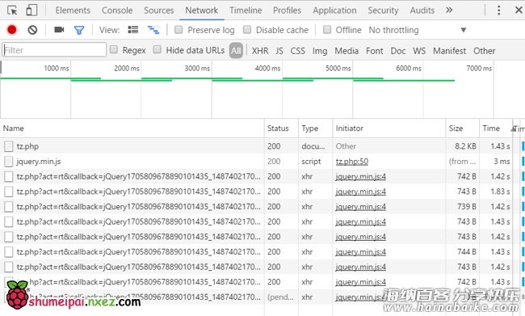Switch to the Profiles tab
525x316 pixels.
click(287, 11)
